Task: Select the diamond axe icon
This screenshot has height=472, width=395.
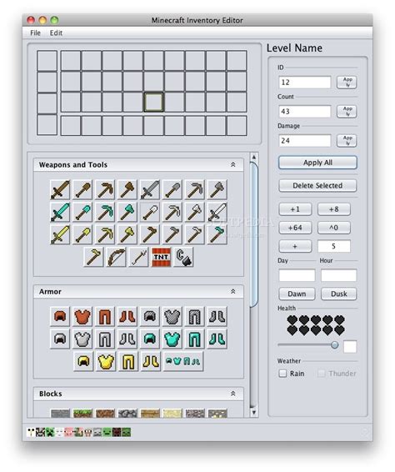Action: [127, 212]
